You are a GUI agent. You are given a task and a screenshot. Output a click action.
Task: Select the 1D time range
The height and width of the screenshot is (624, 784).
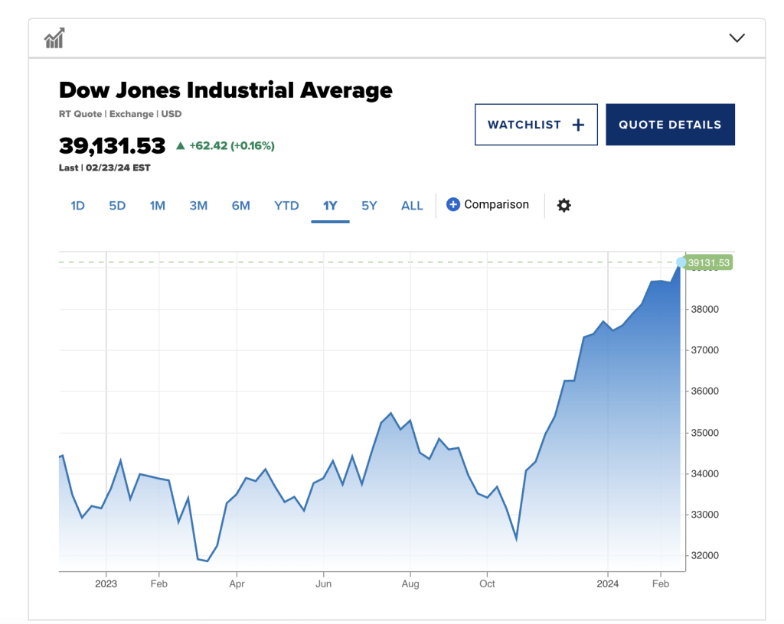pyautogui.click(x=77, y=206)
